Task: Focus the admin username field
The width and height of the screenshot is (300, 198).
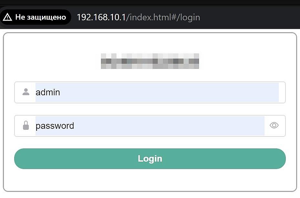Action: (150, 92)
